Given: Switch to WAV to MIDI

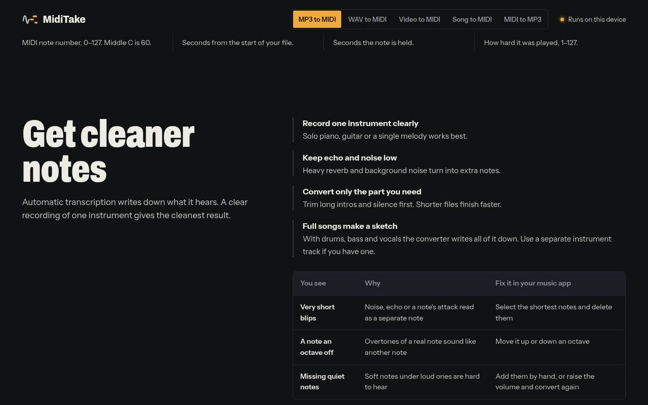Looking at the screenshot, I should (368, 19).
